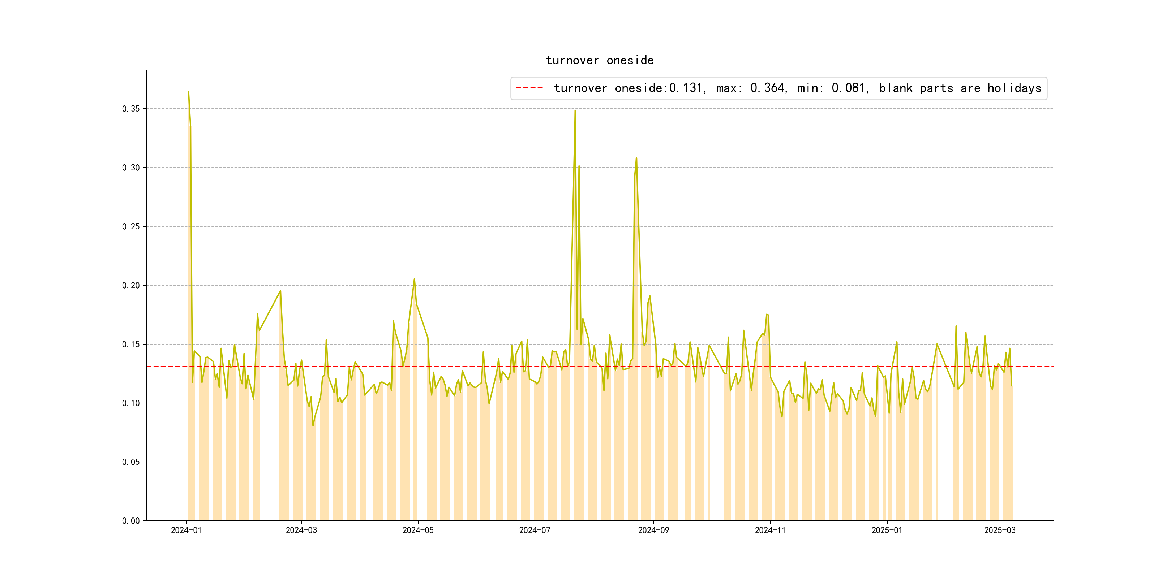Click the 2024-05 x-axis date label
Viewport: 1171px width, 585px height.
[x=418, y=530]
